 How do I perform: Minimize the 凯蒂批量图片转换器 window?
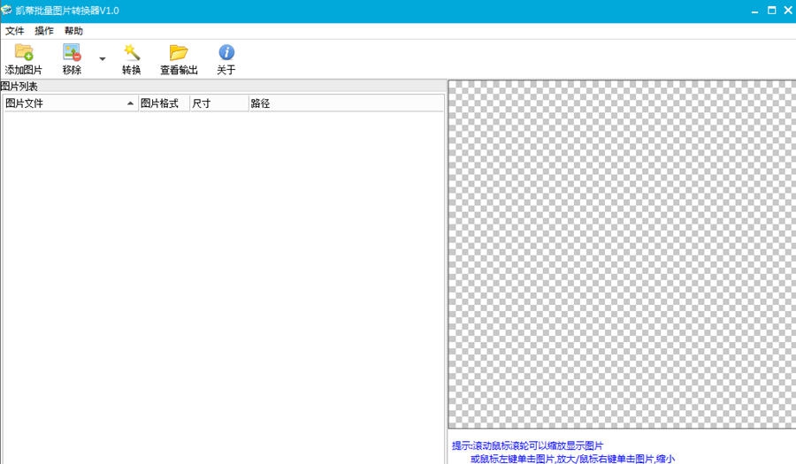coord(755,11)
